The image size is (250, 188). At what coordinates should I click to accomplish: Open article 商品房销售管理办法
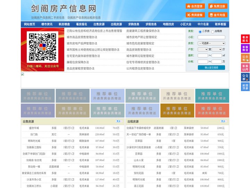click(x=139, y=49)
